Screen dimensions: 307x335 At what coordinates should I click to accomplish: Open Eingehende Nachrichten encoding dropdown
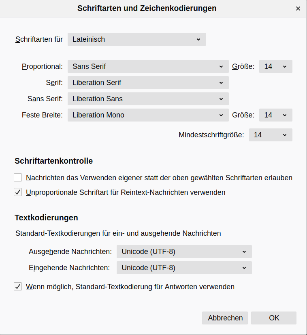point(184,268)
